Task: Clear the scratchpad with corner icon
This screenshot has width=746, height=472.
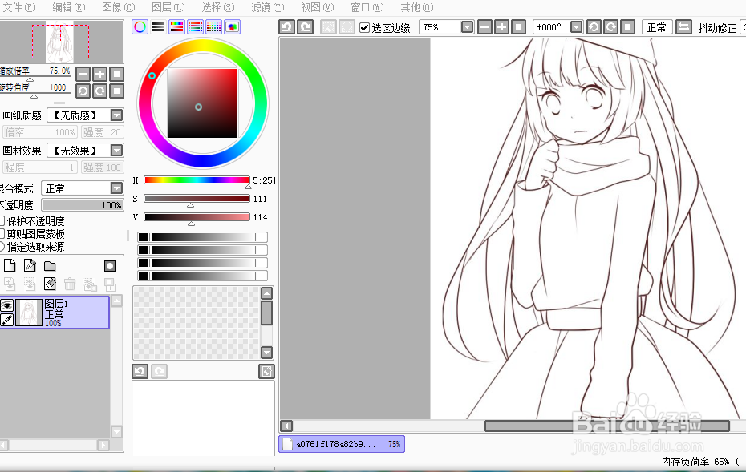Action: [x=266, y=371]
